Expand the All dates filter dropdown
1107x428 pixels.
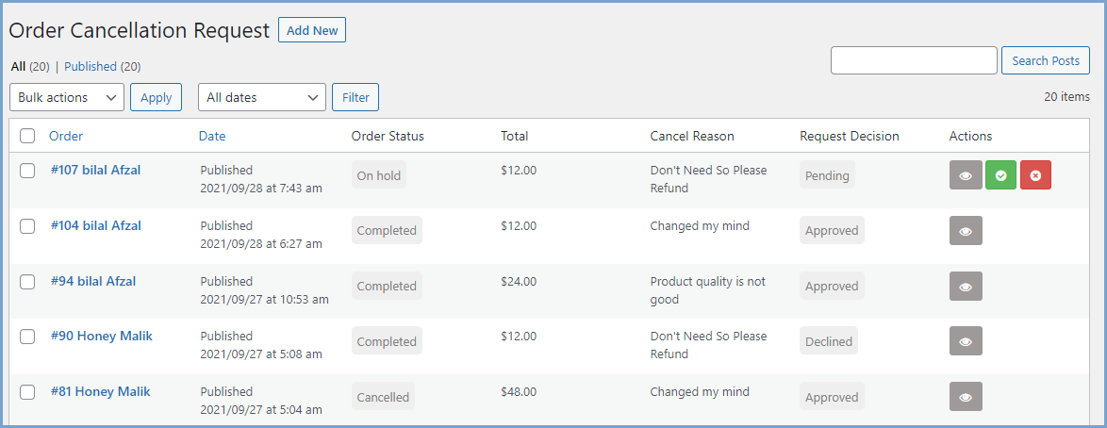click(x=262, y=97)
